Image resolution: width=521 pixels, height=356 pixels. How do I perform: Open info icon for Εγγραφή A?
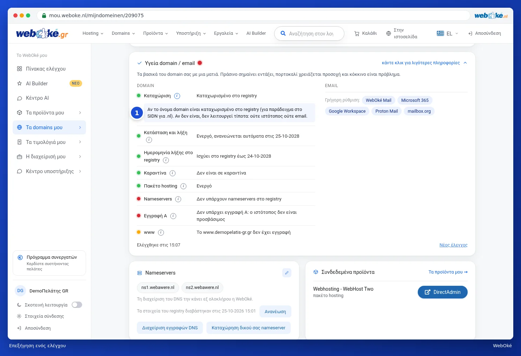pos(173,216)
